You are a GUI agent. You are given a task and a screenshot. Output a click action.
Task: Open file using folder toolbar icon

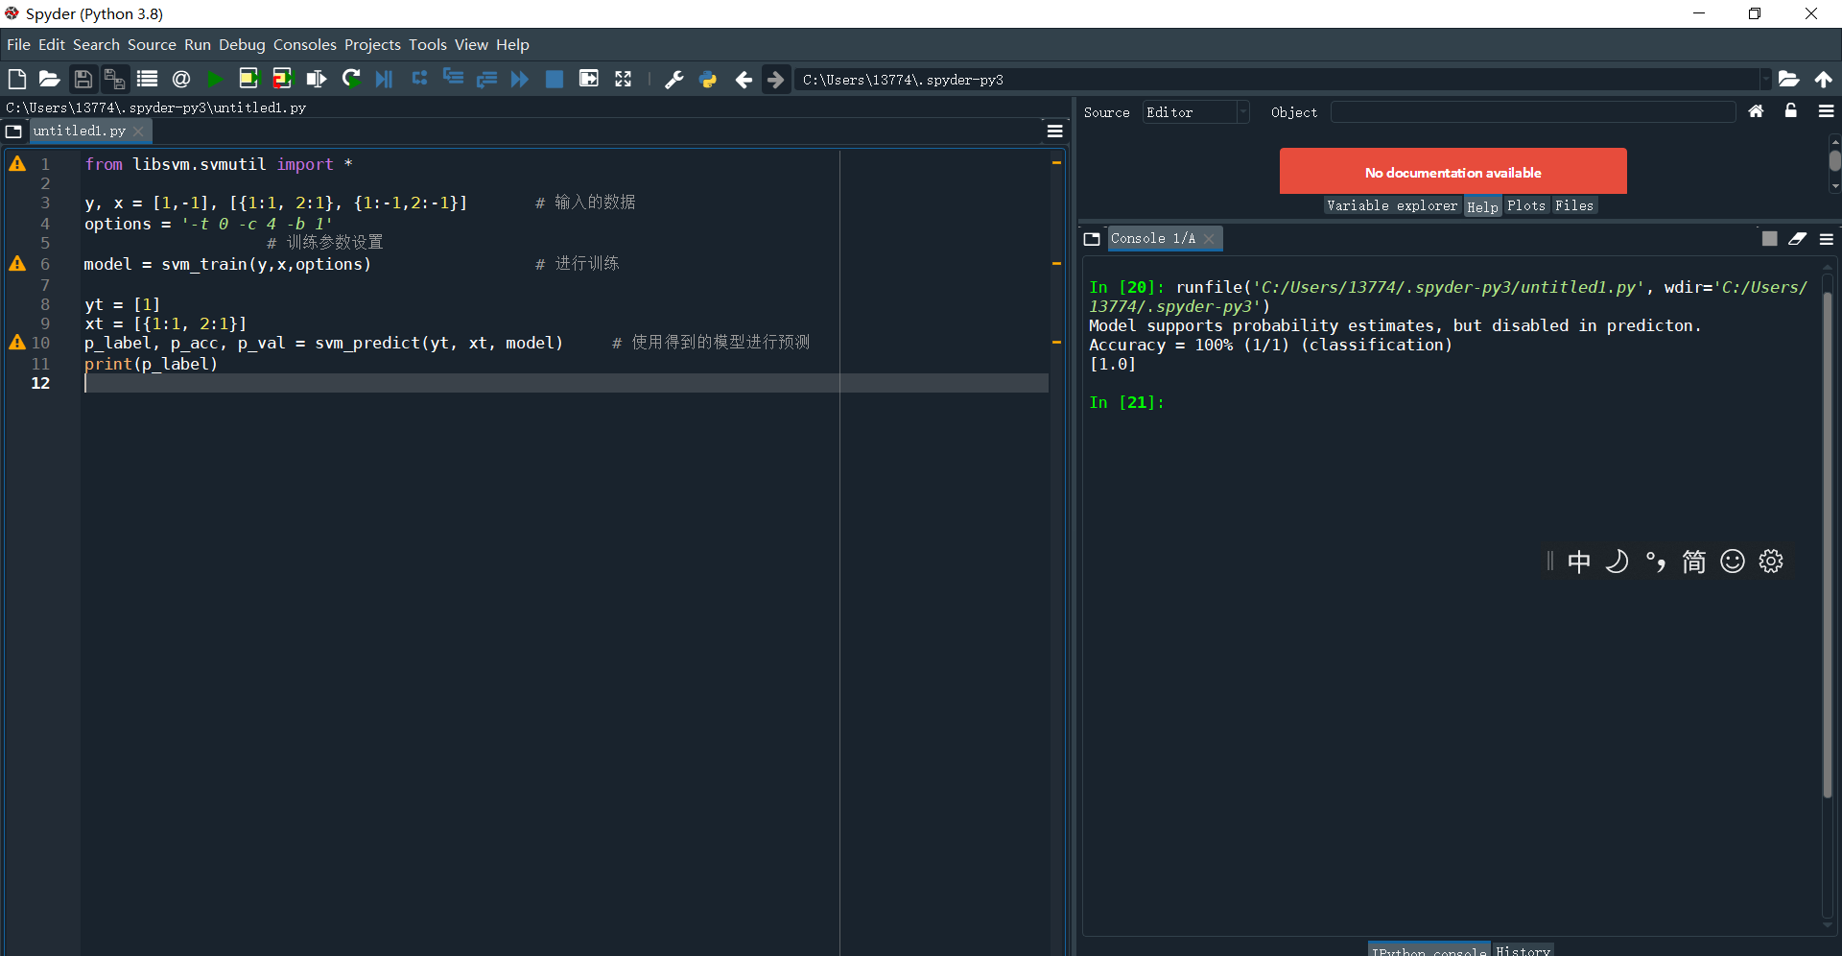tap(50, 79)
